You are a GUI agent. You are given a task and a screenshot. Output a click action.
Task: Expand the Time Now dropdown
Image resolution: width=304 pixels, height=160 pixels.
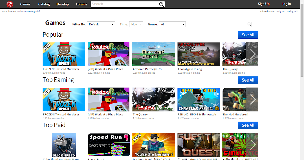coord(136,24)
